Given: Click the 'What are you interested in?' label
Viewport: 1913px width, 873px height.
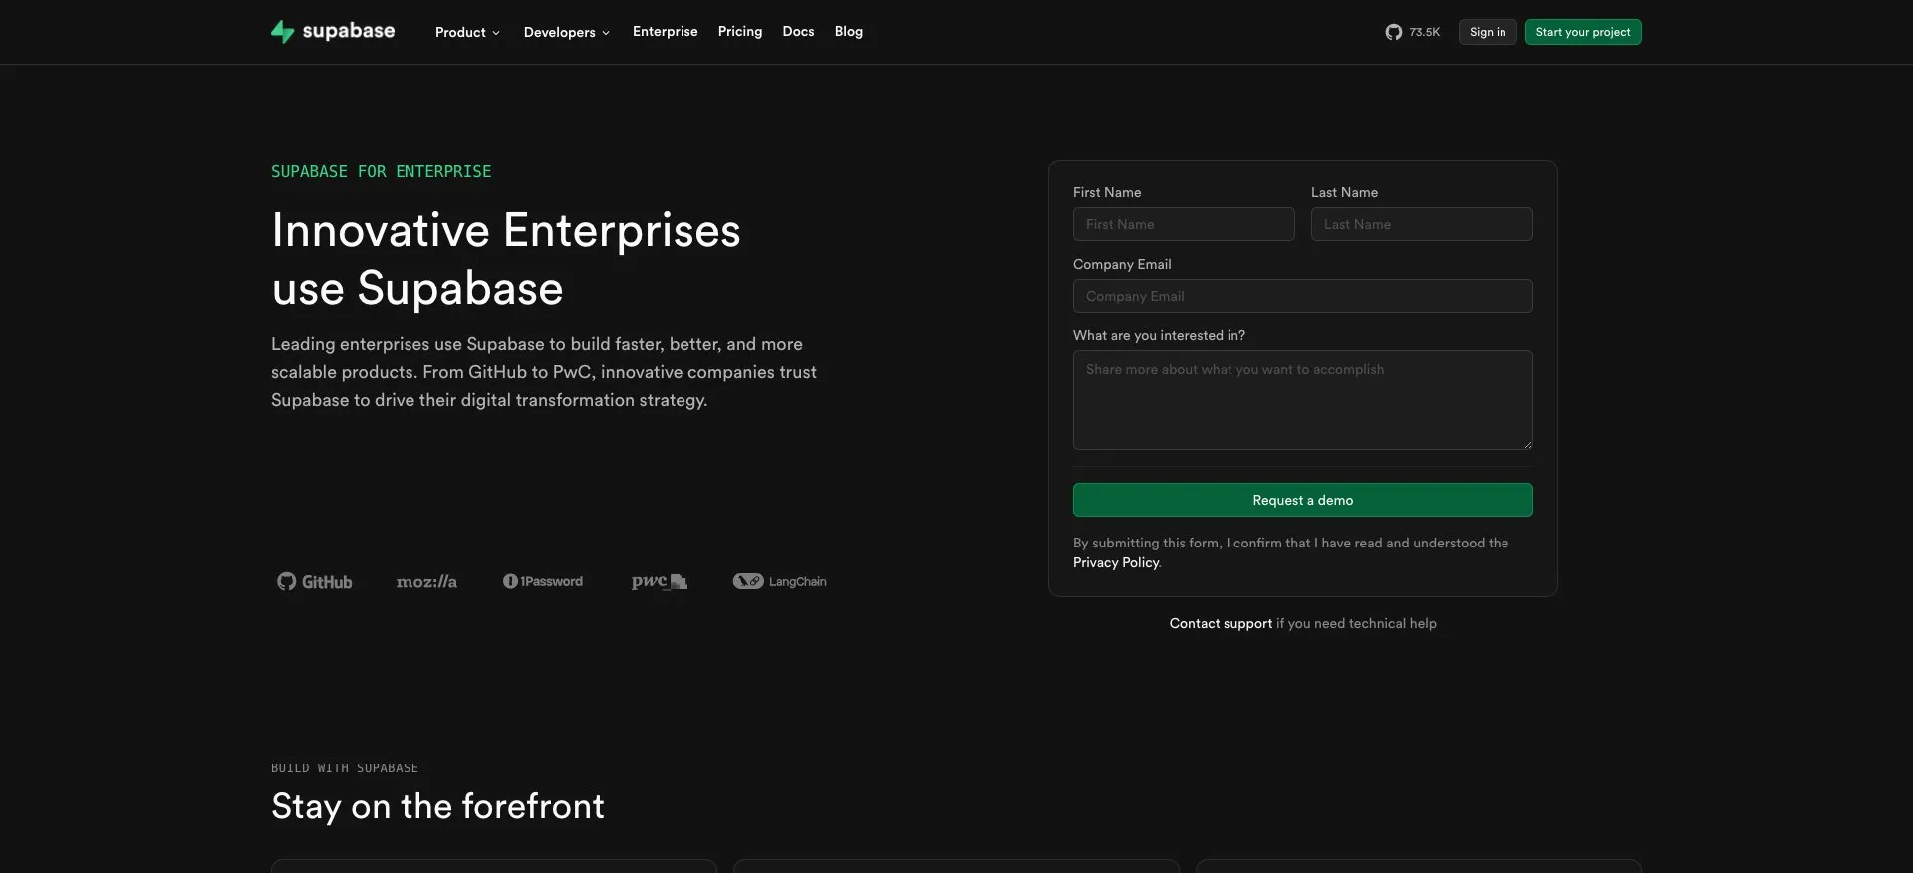Looking at the screenshot, I should (1159, 335).
